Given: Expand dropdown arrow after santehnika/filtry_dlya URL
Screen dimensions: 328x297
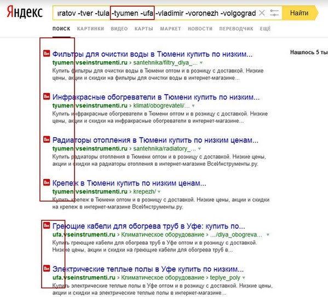Looking at the screenshot, I should pyautogui.click(x=201, y=63).
